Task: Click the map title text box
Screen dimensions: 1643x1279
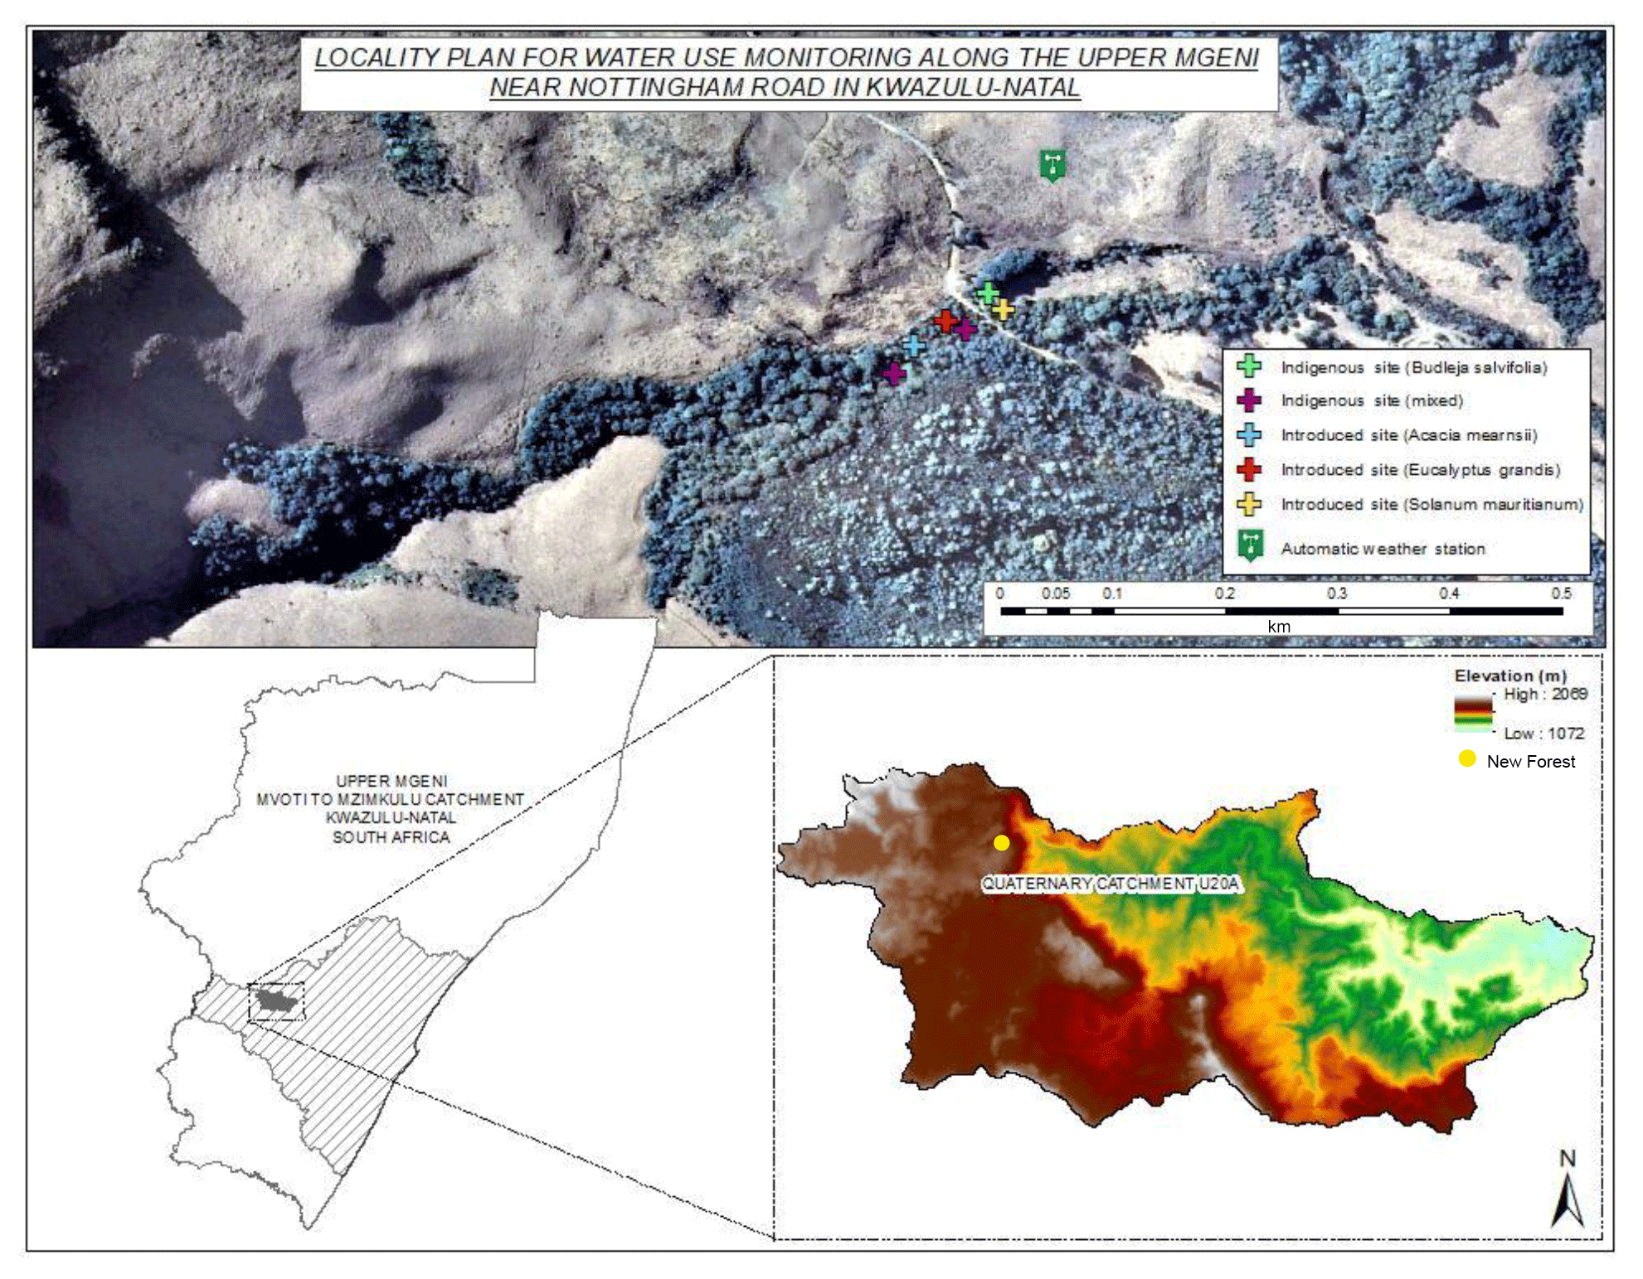Action: 787,73
